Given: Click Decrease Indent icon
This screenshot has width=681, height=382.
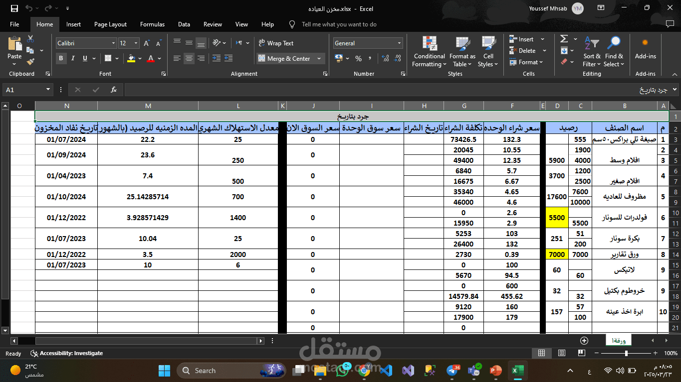Looking at the screenshot, I should point(216,58).
